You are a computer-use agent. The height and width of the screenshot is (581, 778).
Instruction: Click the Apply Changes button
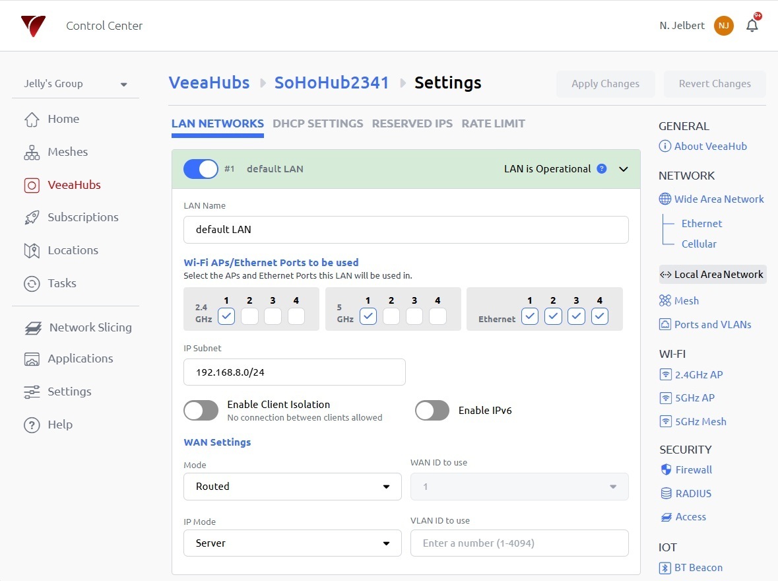(x=605, y=84)
